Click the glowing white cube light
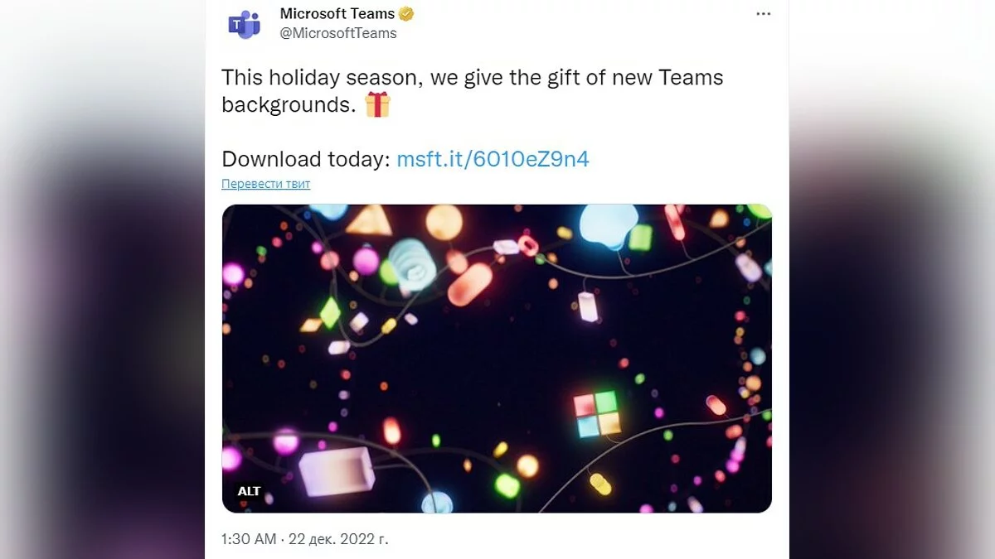The width and height of the screenshot is (995, 559). click(x=336, y=470)
